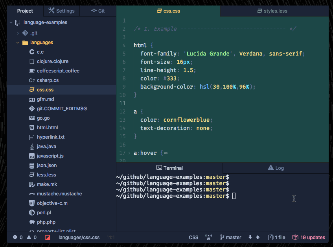Click the coffee cup icon beside coffeescript.coffee

click(x=32, y=71)
